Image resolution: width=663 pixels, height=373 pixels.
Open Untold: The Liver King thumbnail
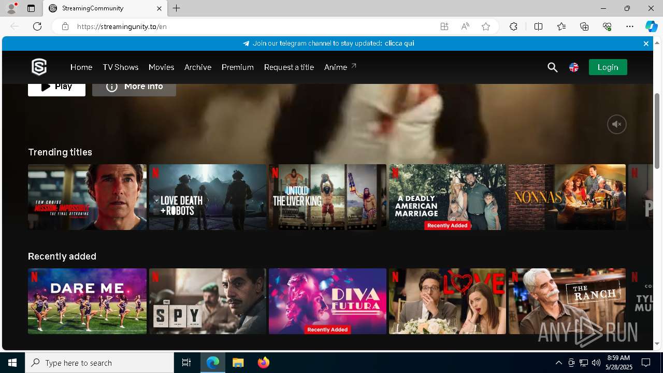click(327, 197)
